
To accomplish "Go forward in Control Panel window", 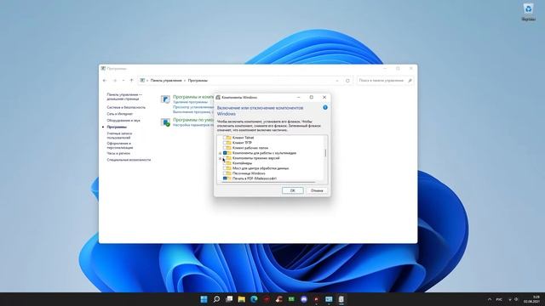I will (x=115, y=81).
